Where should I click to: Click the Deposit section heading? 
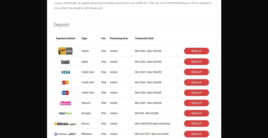pyautogui.click(x=61, y=25)
